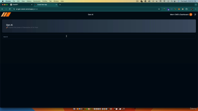
Task: Open Spotlight search in menu bar
Action: 172,1
